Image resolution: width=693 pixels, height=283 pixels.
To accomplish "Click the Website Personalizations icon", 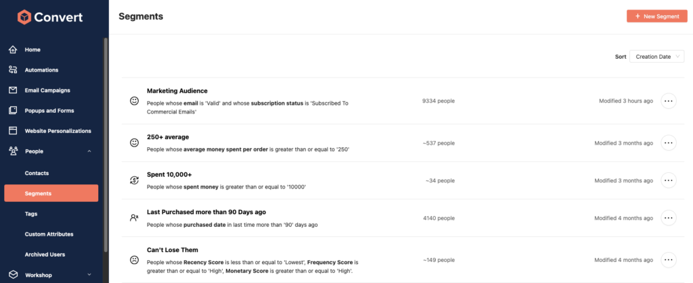I will pyautogui.click(x=13, y=131).
